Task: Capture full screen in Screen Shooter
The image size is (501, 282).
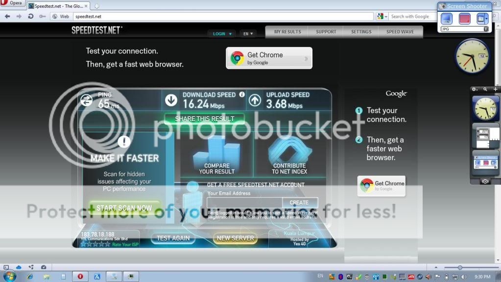Action: click(x=446, y=19)
